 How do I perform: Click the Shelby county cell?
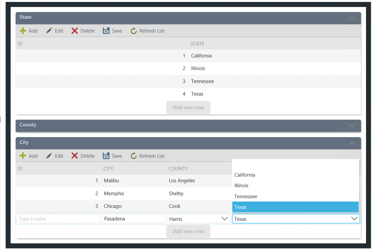click(176, 194)
